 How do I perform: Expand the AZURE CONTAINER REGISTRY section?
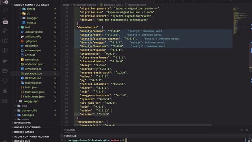(12, 136)
